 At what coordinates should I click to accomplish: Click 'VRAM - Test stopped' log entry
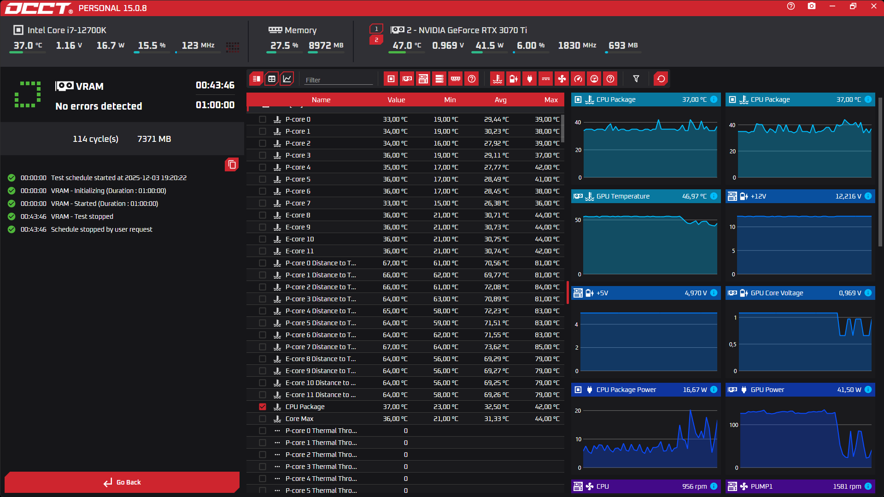[82, 216]
